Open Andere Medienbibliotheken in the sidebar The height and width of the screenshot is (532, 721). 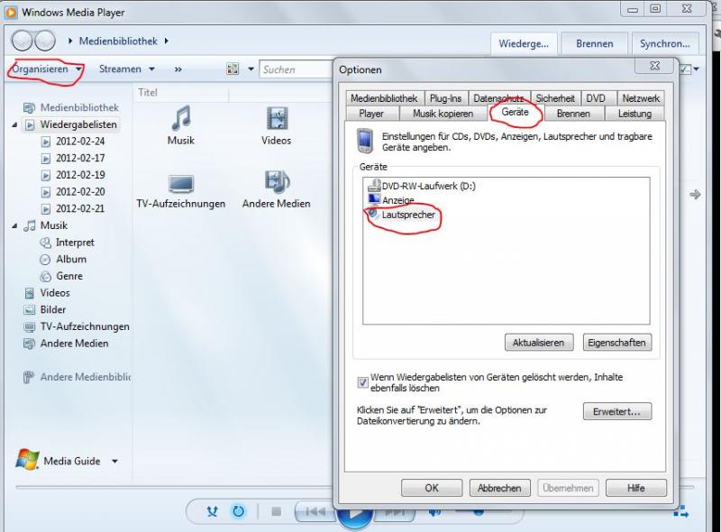77,377
